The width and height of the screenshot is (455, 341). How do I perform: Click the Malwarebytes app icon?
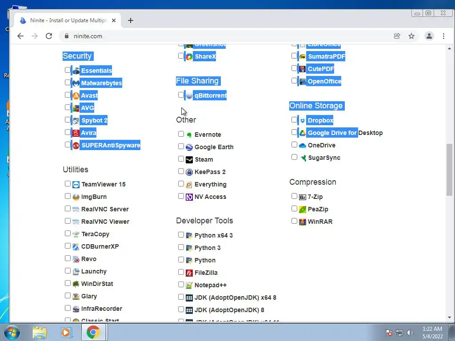coord(76,83)
